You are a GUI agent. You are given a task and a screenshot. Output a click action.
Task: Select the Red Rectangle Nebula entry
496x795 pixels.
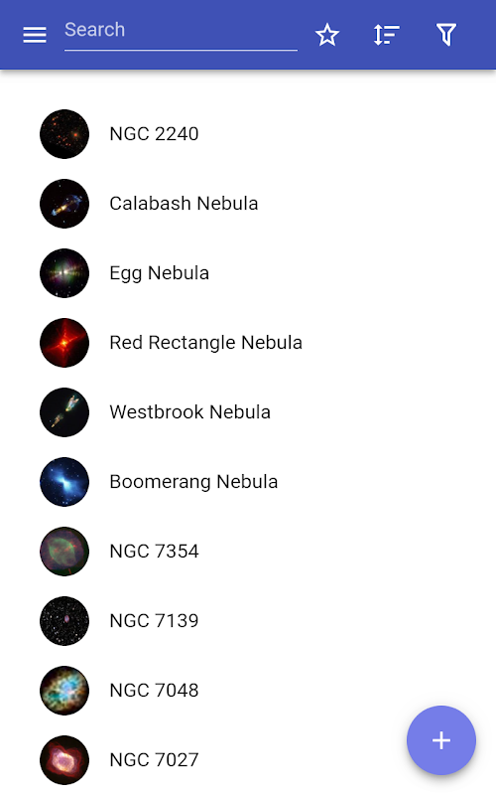[x=248, y=343]
